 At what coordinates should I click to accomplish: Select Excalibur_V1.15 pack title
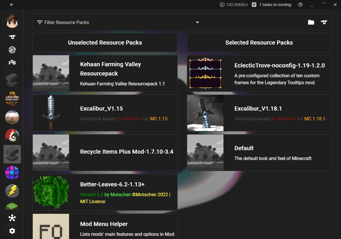tap(102, 109)
